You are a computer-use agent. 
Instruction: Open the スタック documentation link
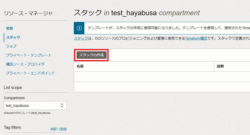click(x=81, y=38)
